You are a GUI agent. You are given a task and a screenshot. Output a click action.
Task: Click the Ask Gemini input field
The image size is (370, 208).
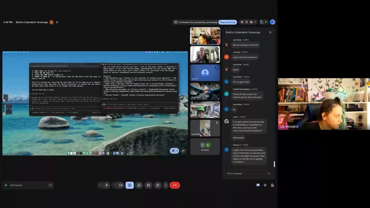click(x=28, y=185)
